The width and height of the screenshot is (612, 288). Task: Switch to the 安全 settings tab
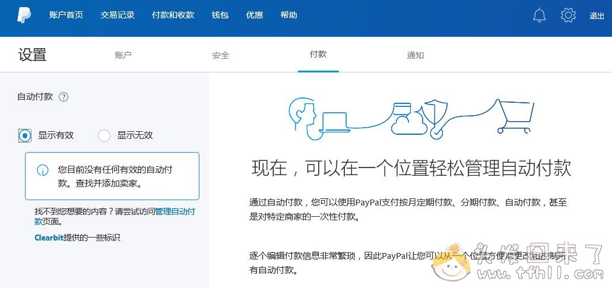click(x=221, y=55)
